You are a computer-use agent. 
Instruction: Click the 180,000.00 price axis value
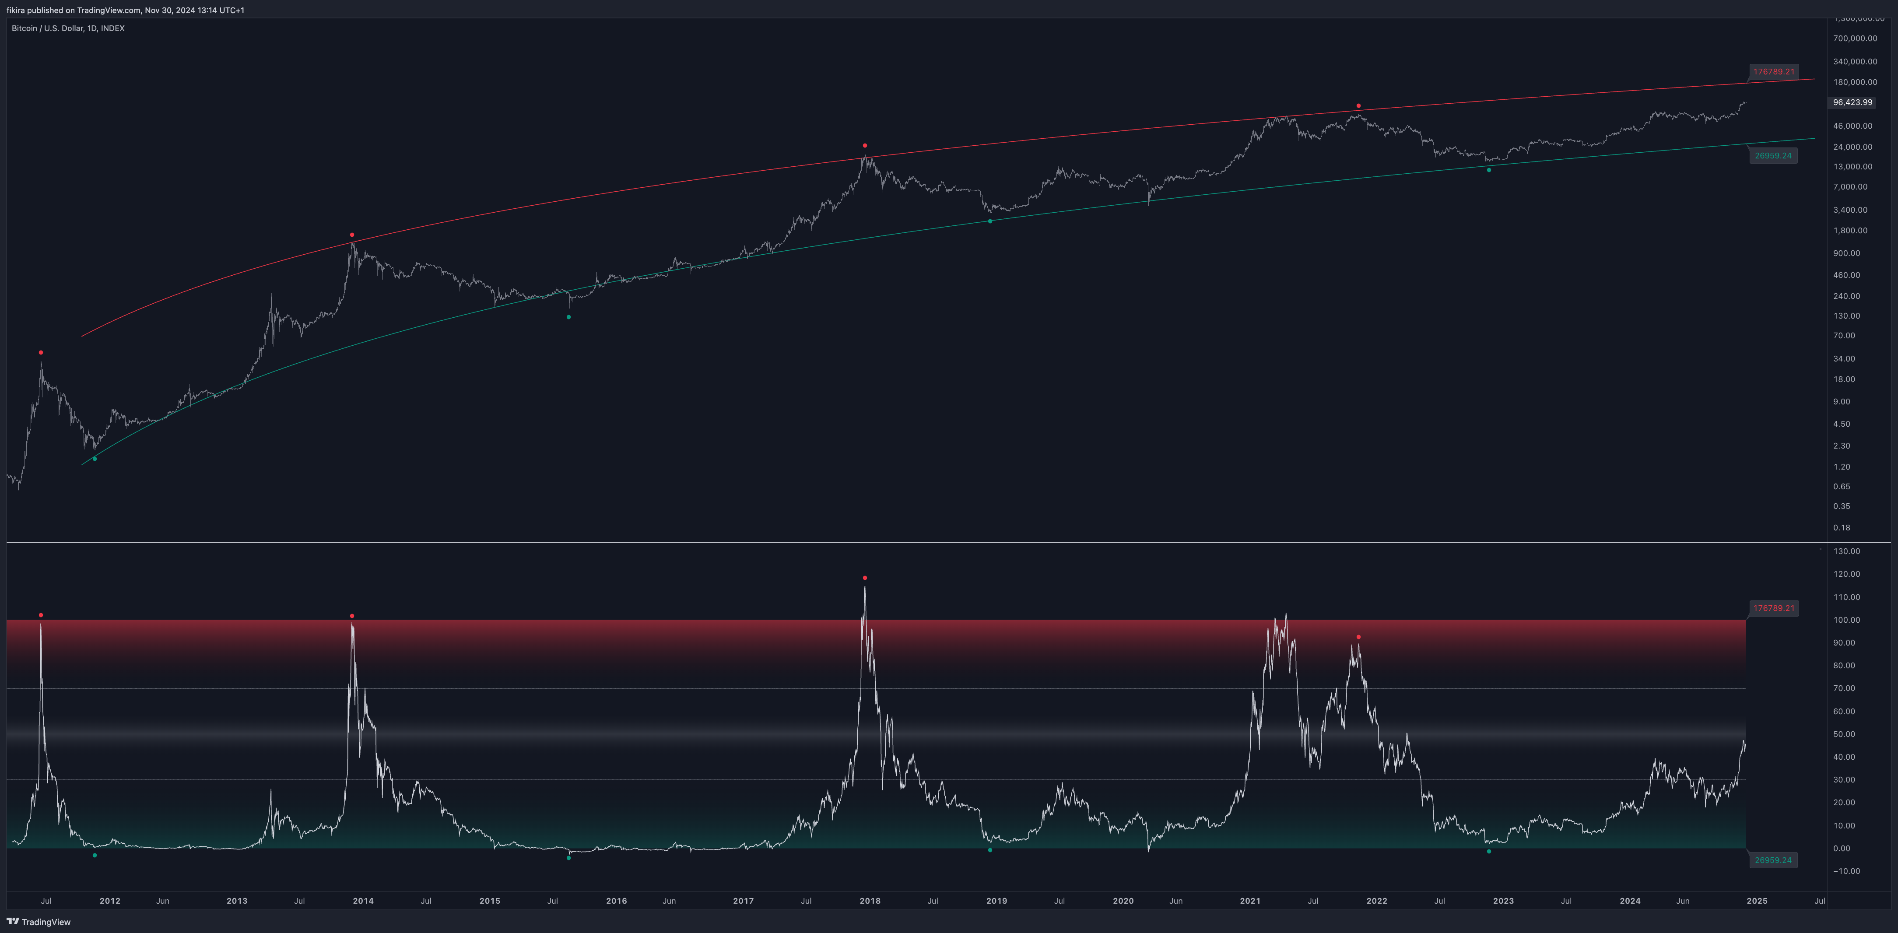(1855, 82)
